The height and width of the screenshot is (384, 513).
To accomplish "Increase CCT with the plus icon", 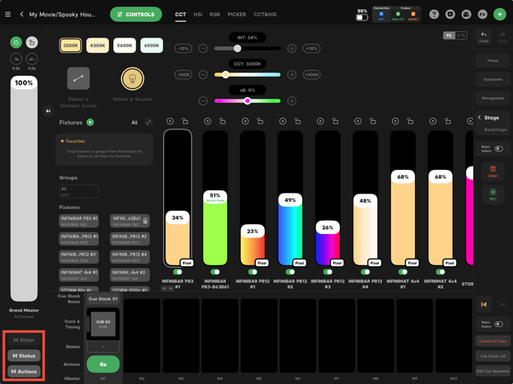I will pyautogui.click(x=292, y=74).
